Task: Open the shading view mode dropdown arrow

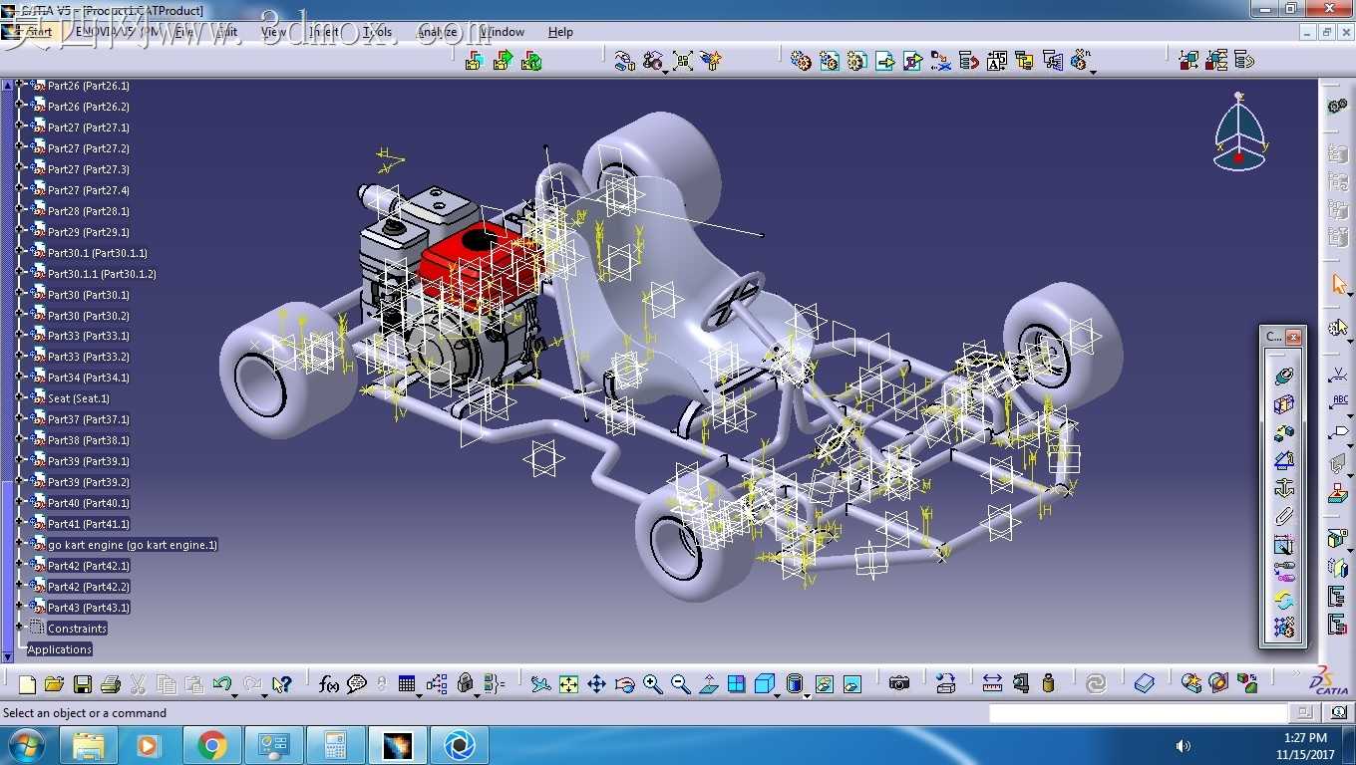Action: point(806,696)
